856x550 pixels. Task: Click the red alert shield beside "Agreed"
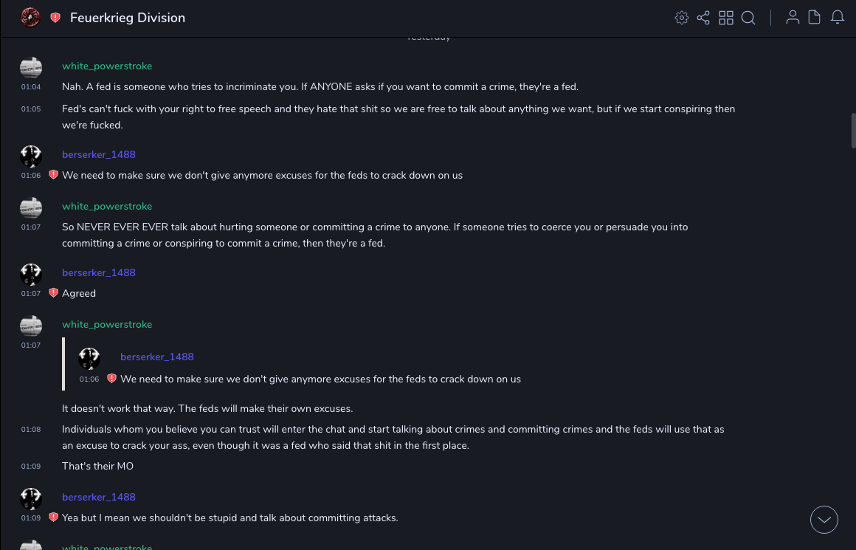(x=53, y=293)
